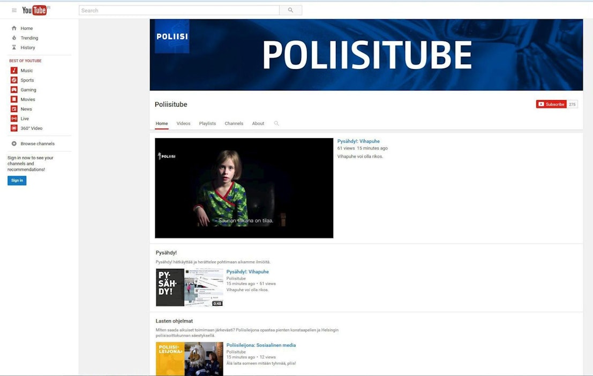Open the Poliisileijona: Sosiaalinen media link
Image resolution: width=593 pixels, height=376 pixels.
click(261, 345)
